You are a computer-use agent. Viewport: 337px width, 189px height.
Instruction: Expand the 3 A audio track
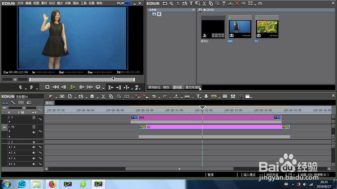[9, 158]
